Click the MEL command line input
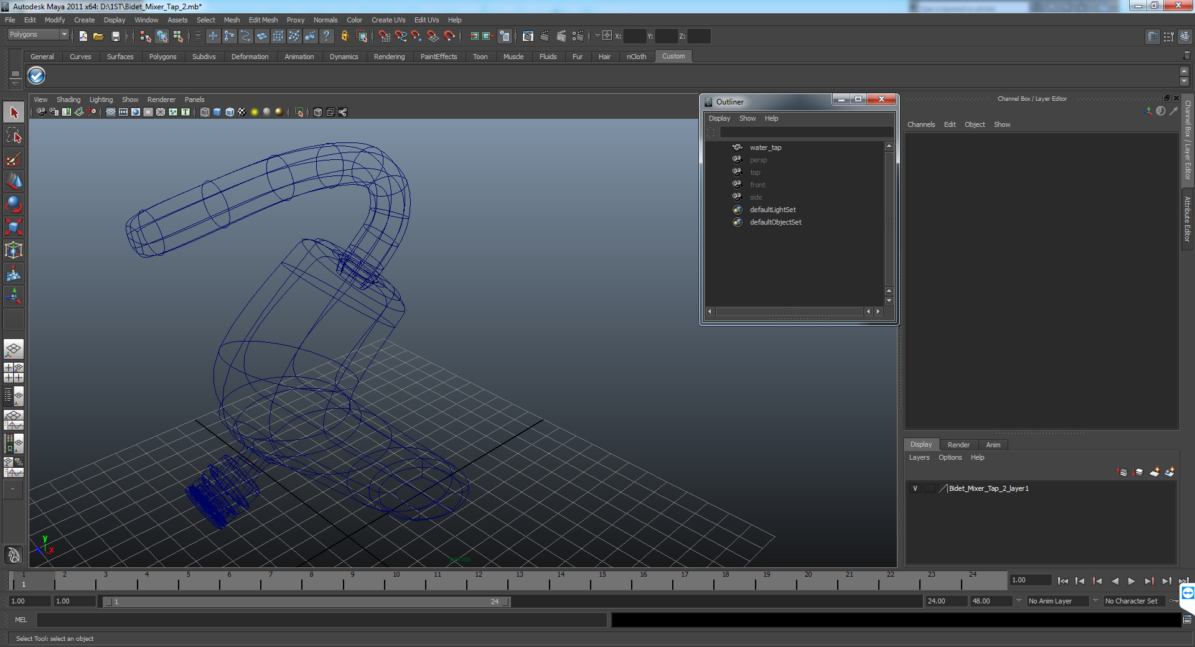This screenshot has width=1195, height=647. [321, 620]
